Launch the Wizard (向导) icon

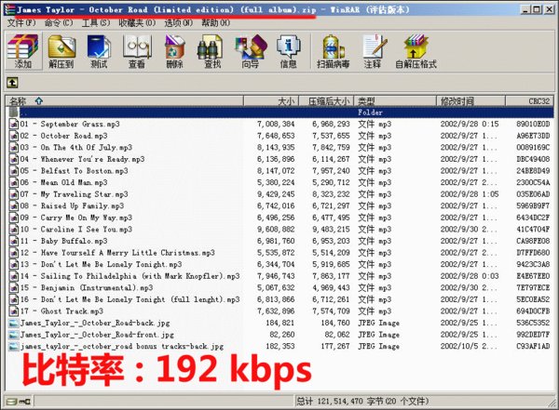(x=251, y=51)
